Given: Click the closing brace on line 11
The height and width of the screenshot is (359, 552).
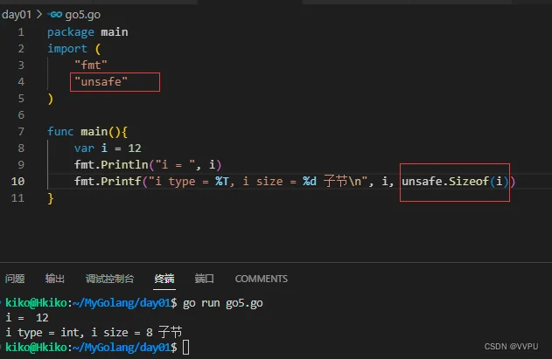Looking at the screenshot, I should tap(51, 198).
